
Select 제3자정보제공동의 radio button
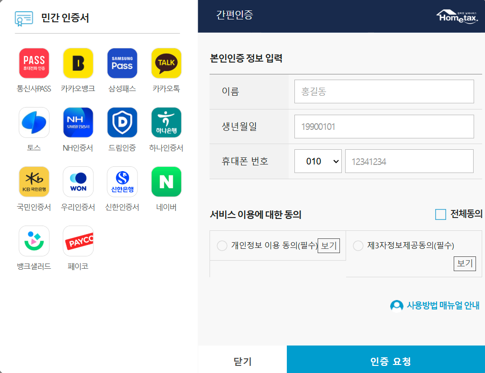point(358,246)
